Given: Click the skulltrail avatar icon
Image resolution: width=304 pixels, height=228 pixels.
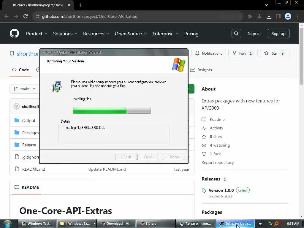Looking at the screenshot, I should click(17, 106).
